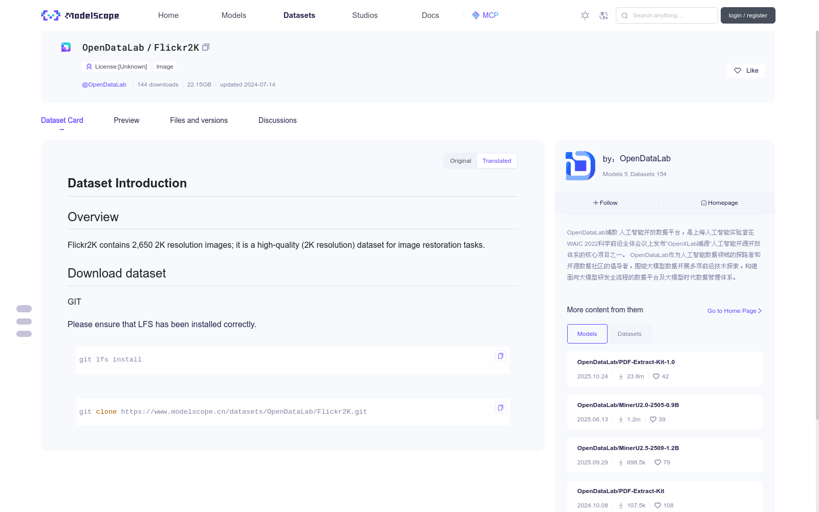Viewport: 819px width, 512px height.
Task: Switch to the Dataset Card tab
Action: 62,120
